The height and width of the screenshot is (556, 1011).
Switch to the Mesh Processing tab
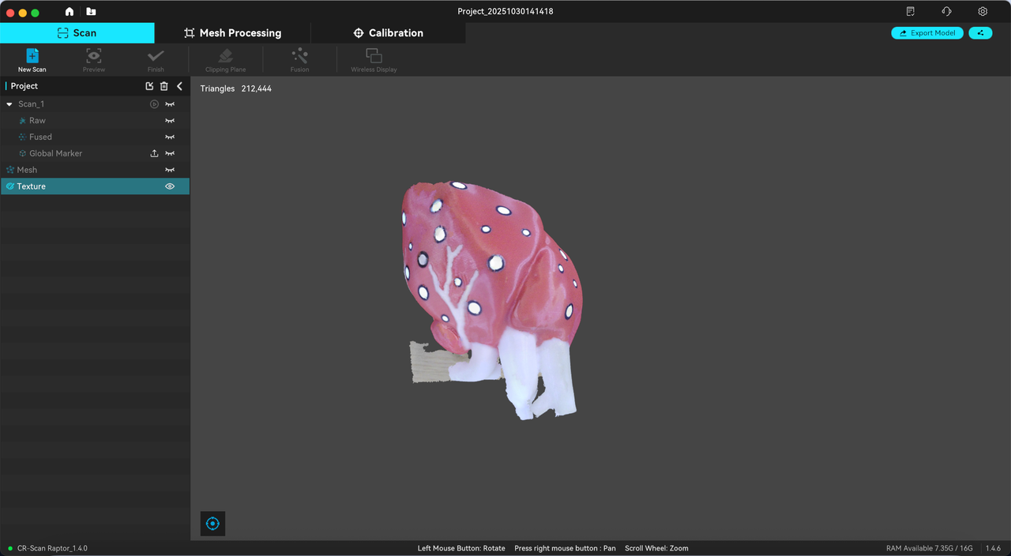tap(232, 33)
